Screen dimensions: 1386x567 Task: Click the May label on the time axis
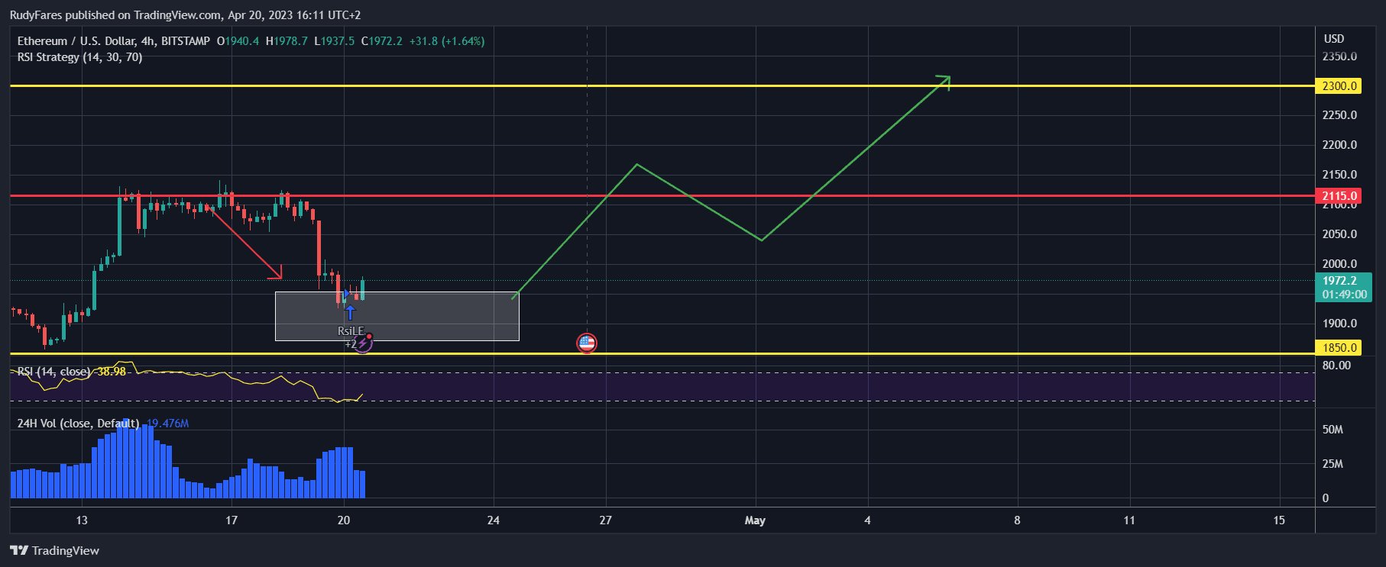pyautogui.click(x=755, y=520)
